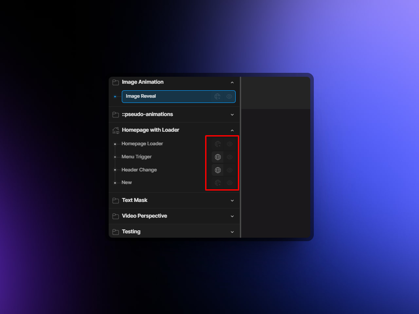This screenshot has width=419, height=314.
Task: Toggle visibility eye for the New item
Action: click(230, 183)
